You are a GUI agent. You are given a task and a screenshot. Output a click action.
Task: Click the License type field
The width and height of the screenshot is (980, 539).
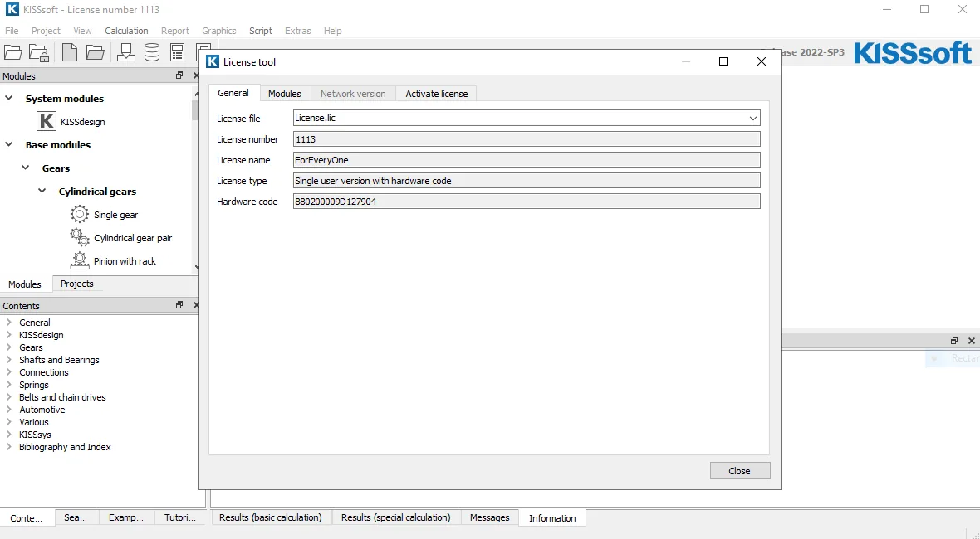(x=527, y=180)
